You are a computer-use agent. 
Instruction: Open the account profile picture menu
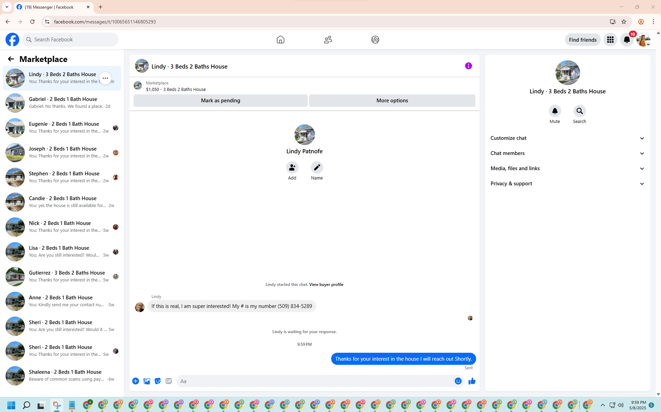643,40
